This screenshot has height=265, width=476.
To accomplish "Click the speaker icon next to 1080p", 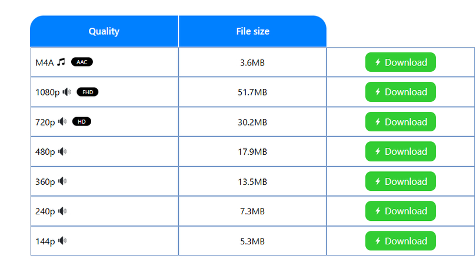I will point(67,92).
